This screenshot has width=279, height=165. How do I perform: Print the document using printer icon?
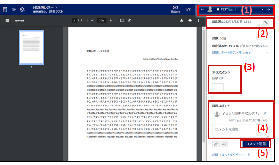click(190, 21)
